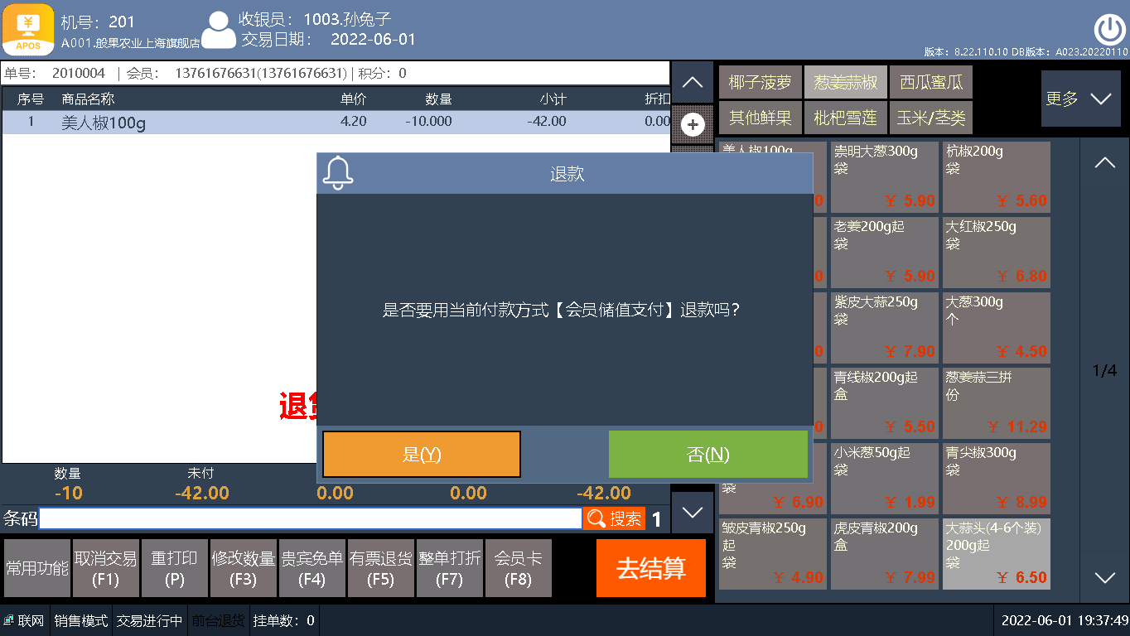Click the transaction date 2022-06-01 in the header

click(x=374, y=39)
